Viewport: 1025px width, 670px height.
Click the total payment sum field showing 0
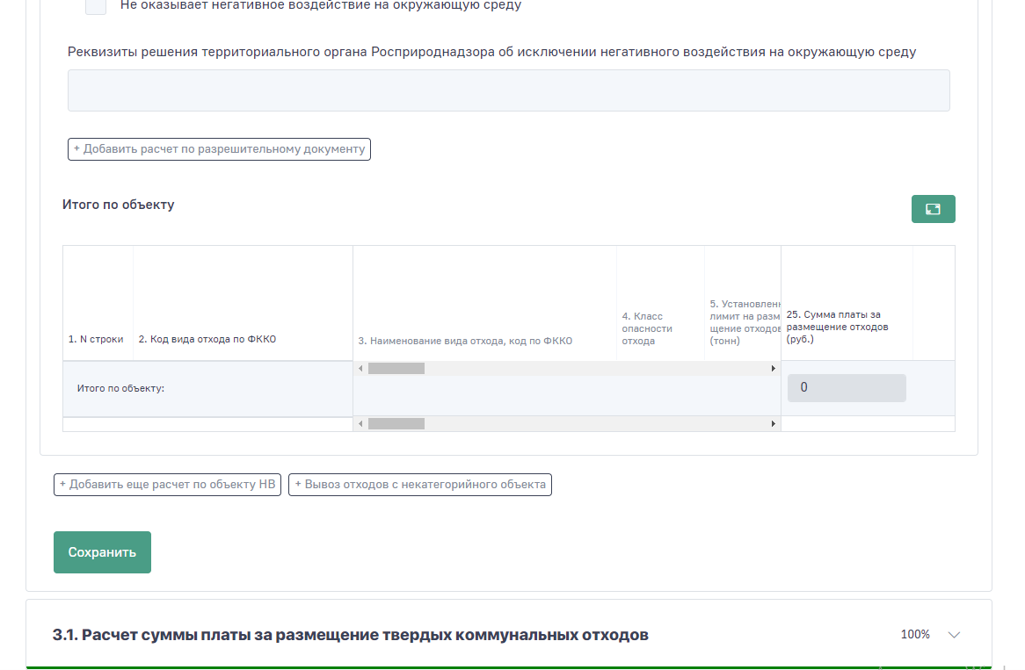pos(846,388)
